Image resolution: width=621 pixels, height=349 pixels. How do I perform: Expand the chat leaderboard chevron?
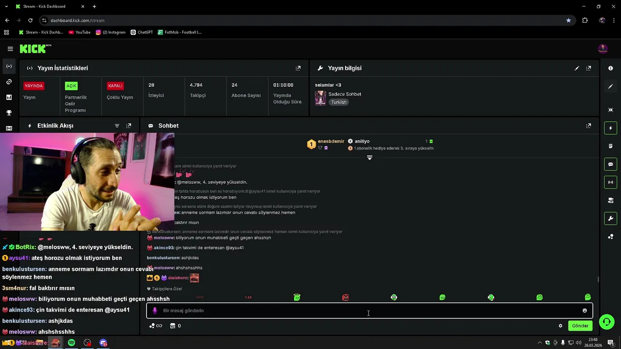coord(370,158)
